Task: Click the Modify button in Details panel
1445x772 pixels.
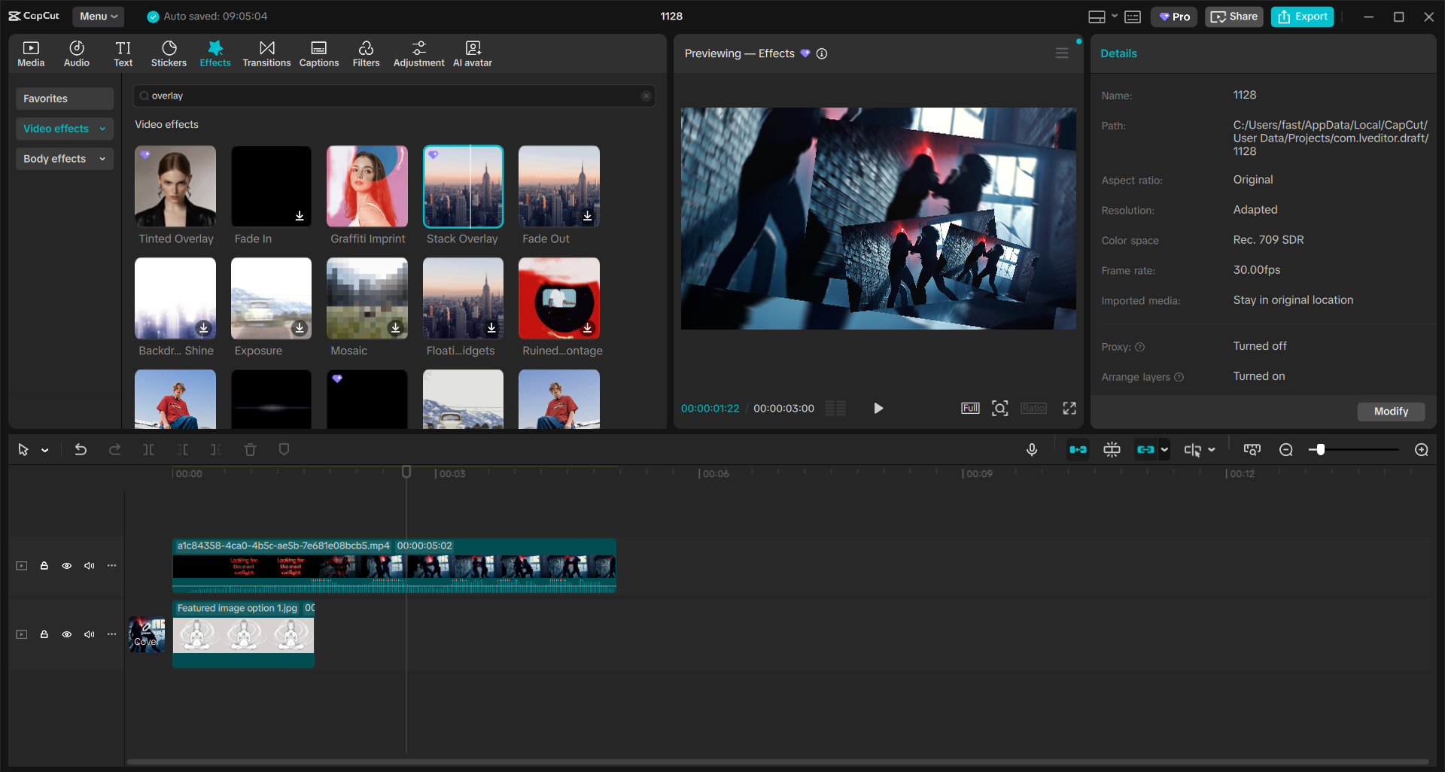Action: (1390, 411)
